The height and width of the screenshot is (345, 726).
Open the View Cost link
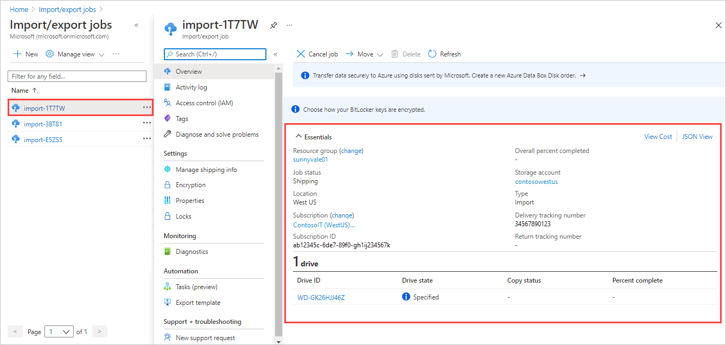[x=658, y=137]
